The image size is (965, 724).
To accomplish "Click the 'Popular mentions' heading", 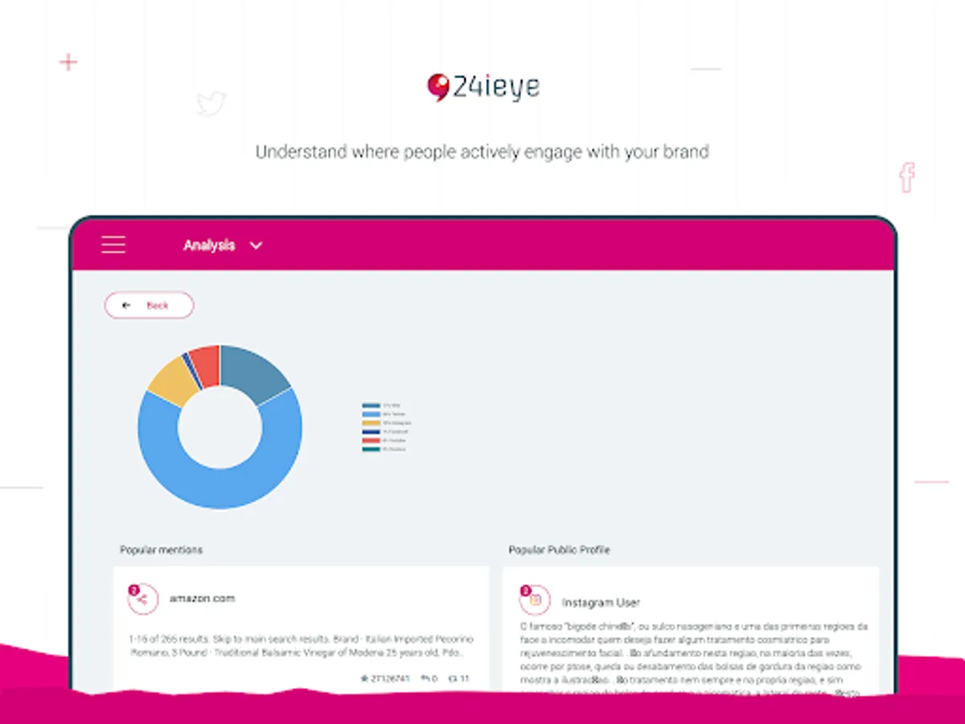I will click(161, 550).
